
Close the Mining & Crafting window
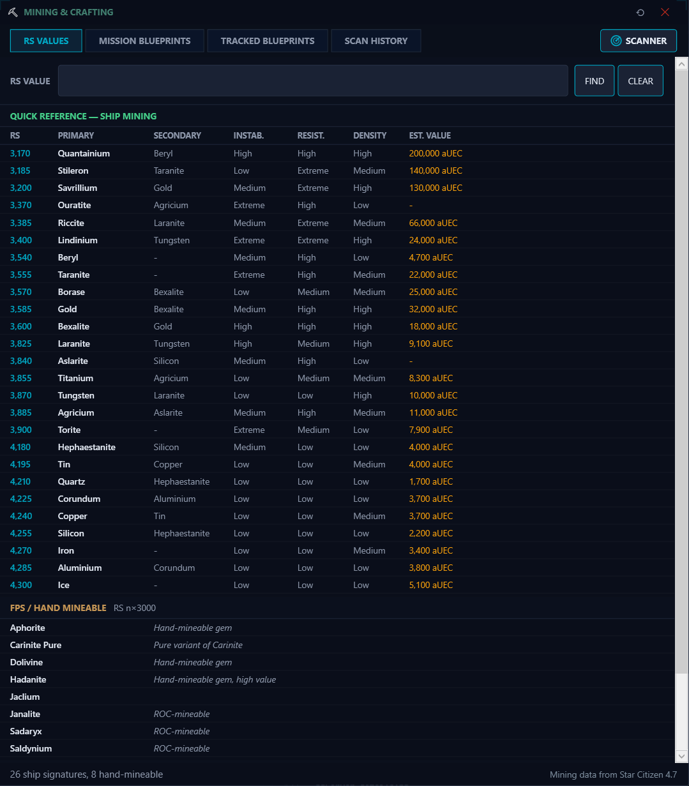coord(665,12)
